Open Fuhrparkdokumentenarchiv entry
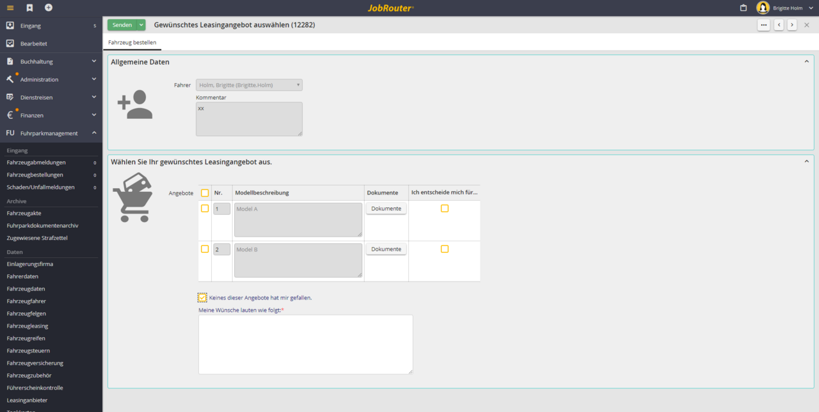The image size is (819, 412). pyautogui.click(x=43, y=225)
